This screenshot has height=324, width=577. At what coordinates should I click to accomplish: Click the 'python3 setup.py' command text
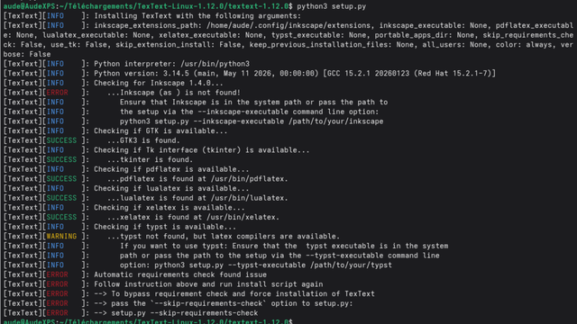331,6
